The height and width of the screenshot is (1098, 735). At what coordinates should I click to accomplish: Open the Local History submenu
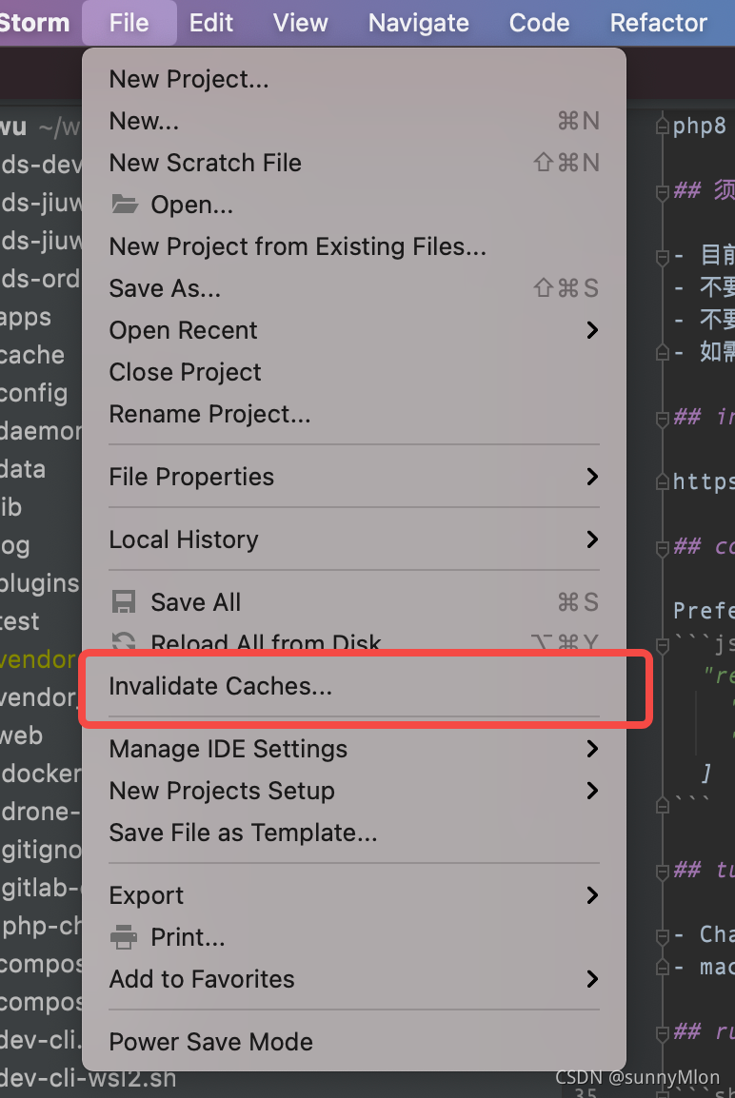point(184,539)
